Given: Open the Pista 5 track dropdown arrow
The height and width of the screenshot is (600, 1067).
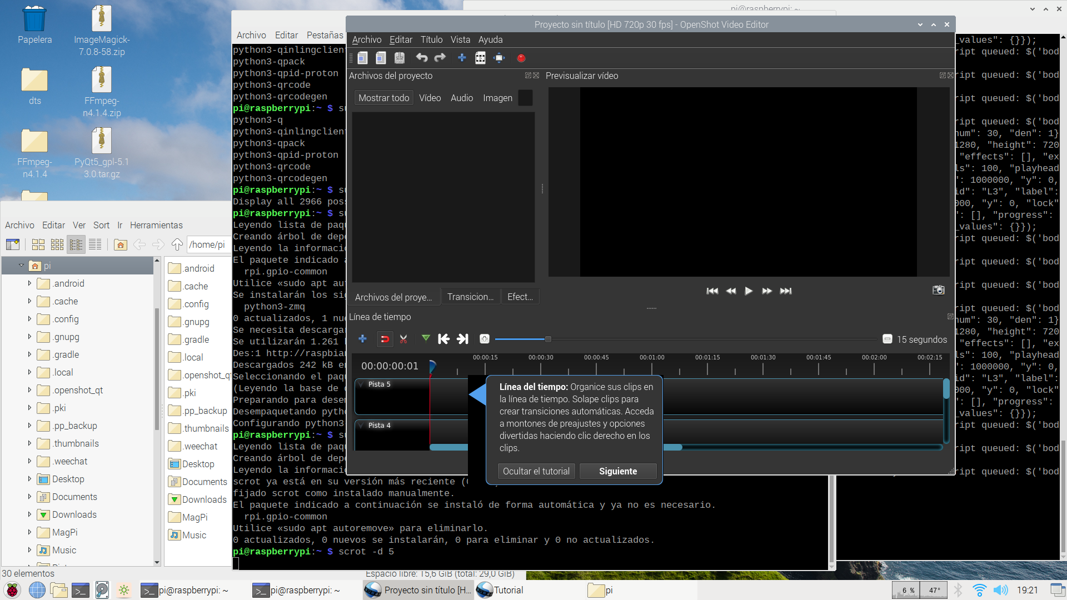Looking at the screenshot, I should click(362, 384).
